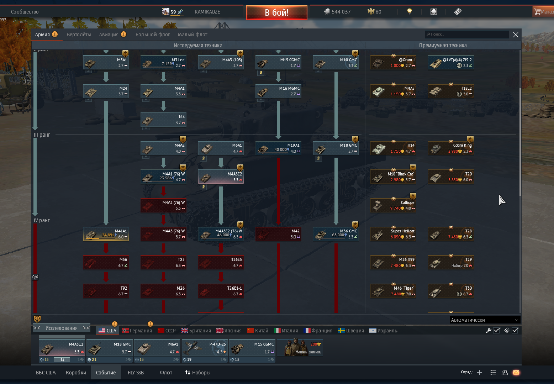Switch to the Большой флот tab
554x384 pixels.
153,35
